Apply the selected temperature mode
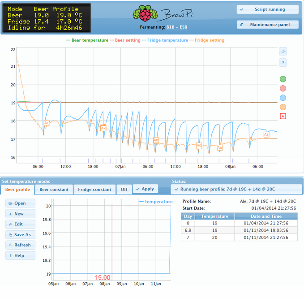Image resolution: width=304 pixels, height=298 pixels. point(145,189)
